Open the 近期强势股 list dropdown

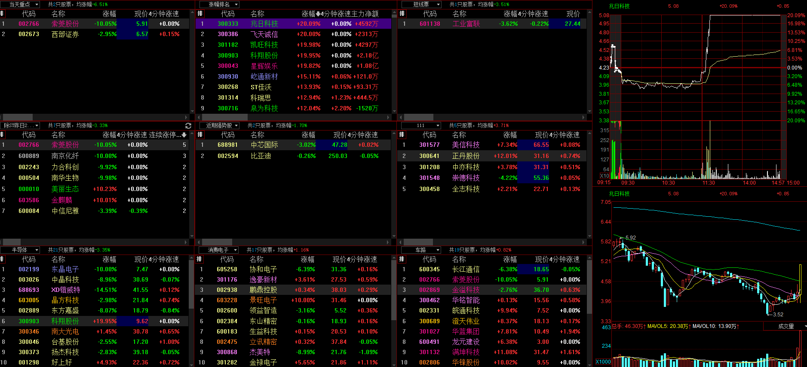[x=219, y=125]
